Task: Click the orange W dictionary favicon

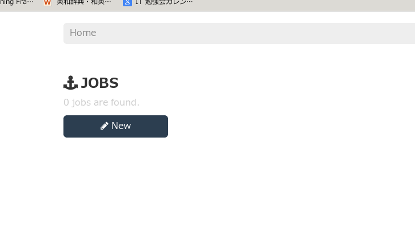Action: [47, 3]
